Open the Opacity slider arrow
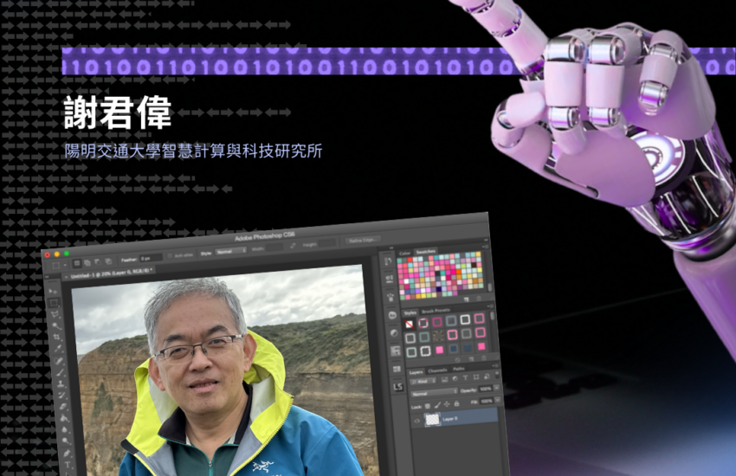 pos(497,388)
